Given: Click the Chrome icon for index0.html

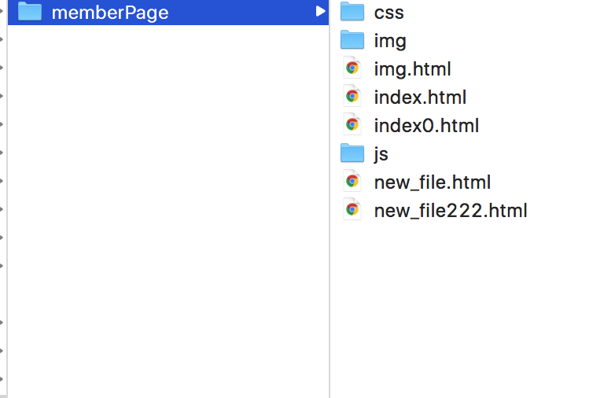Looking at the screenshot, I should coord(352,124).
